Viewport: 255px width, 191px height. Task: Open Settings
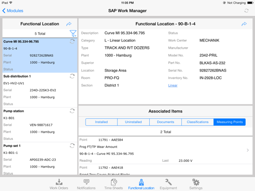[196, 184]
